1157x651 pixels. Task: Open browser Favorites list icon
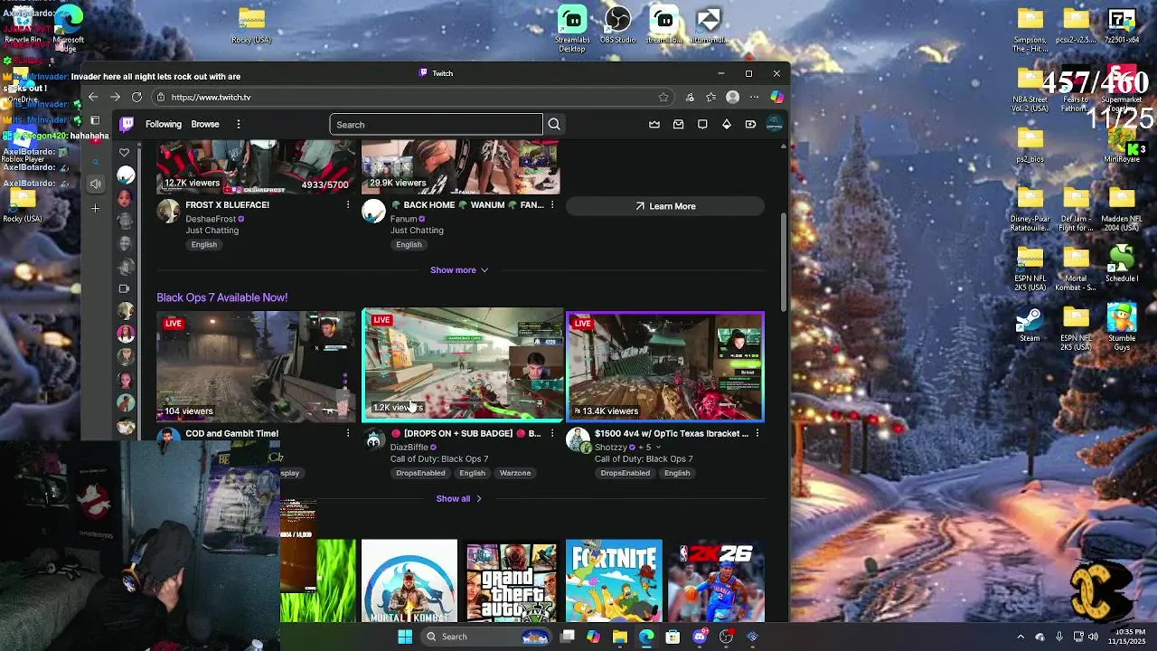point(711,97)
